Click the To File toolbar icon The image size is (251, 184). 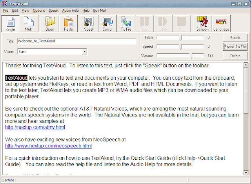pyautogui.click(x=126, y=24)
